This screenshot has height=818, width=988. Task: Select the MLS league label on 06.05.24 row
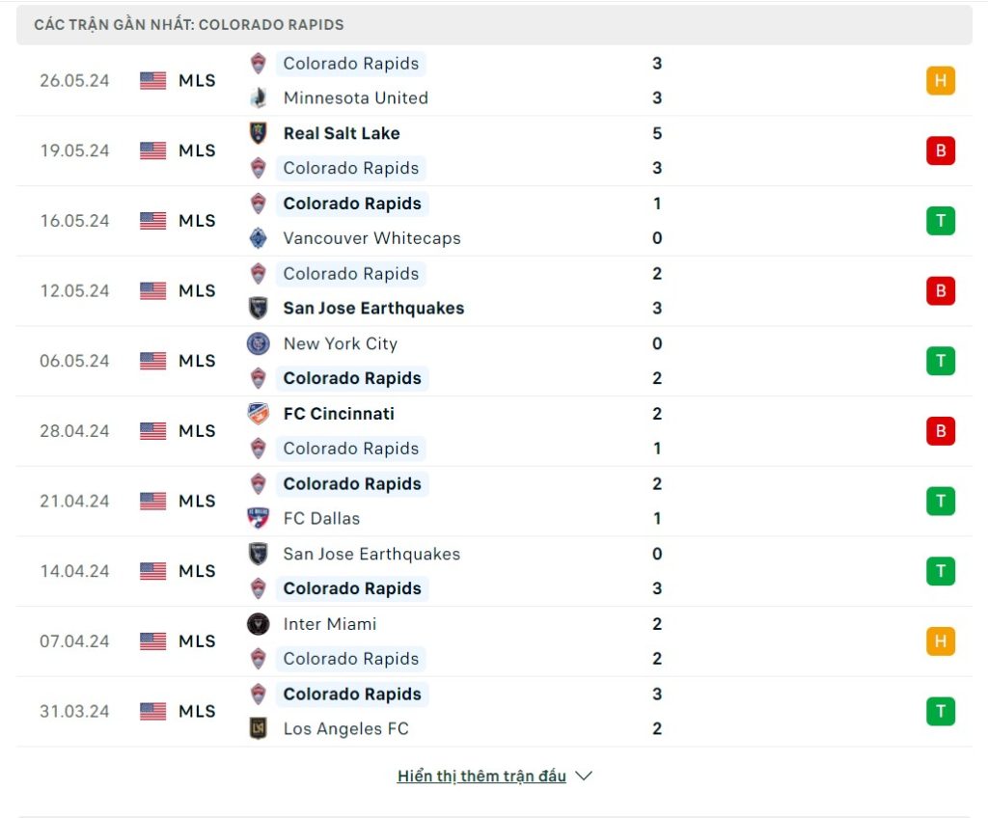197,361
